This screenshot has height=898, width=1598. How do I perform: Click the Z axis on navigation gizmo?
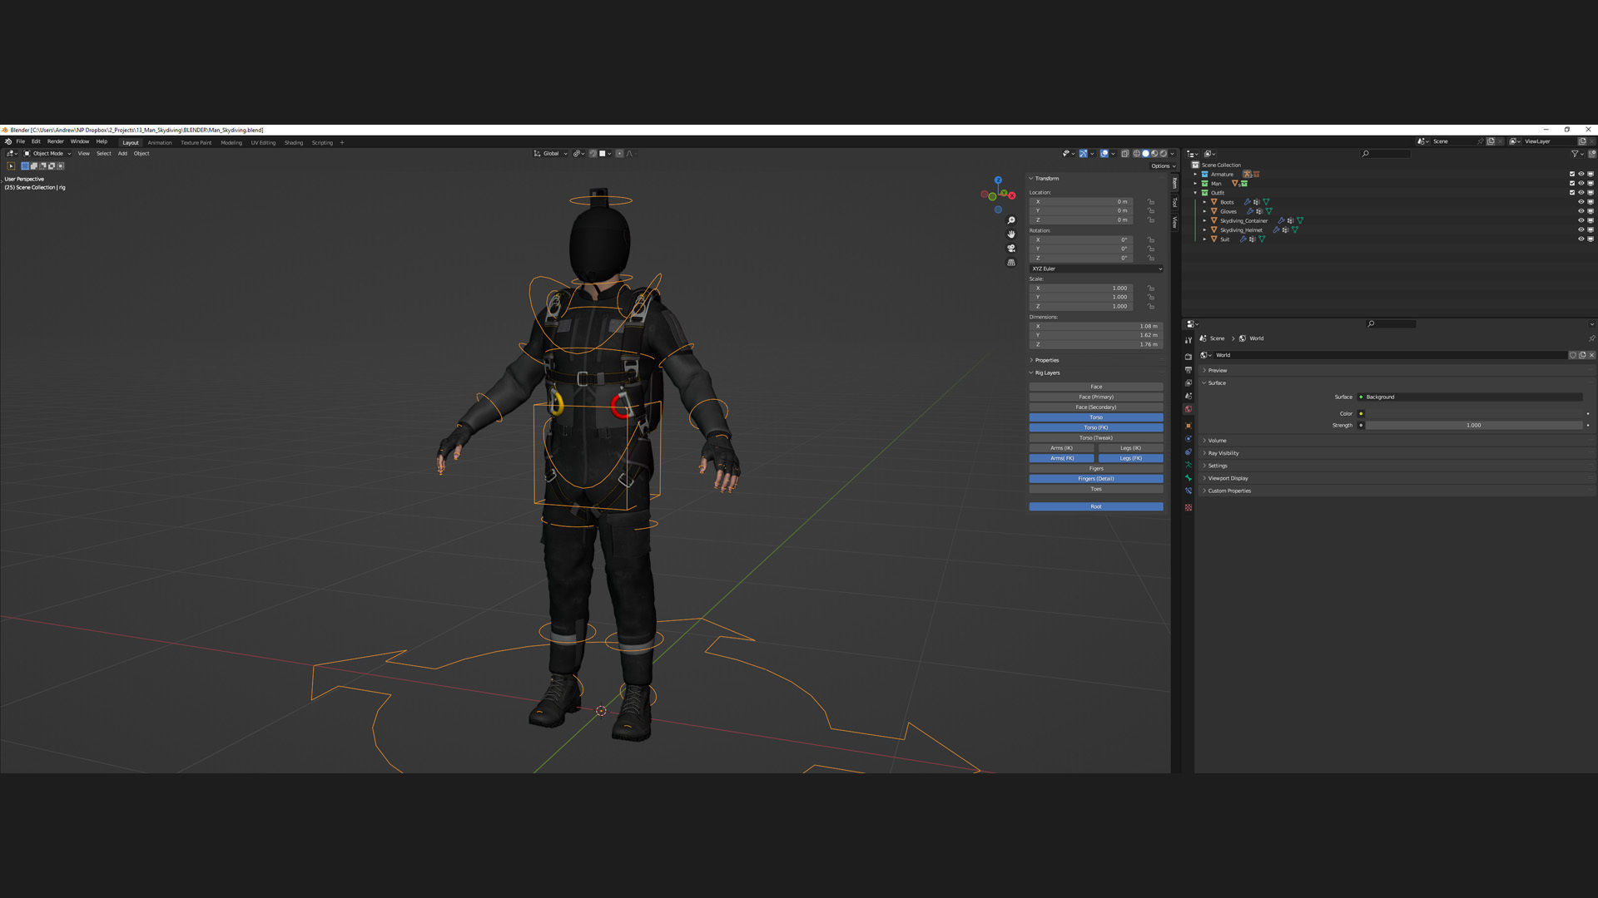(x=998, y=180)
